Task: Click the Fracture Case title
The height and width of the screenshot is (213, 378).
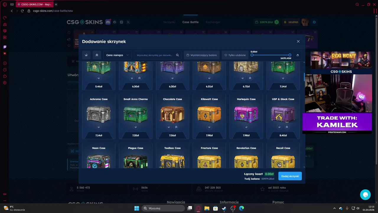Action: coord(209,148)
